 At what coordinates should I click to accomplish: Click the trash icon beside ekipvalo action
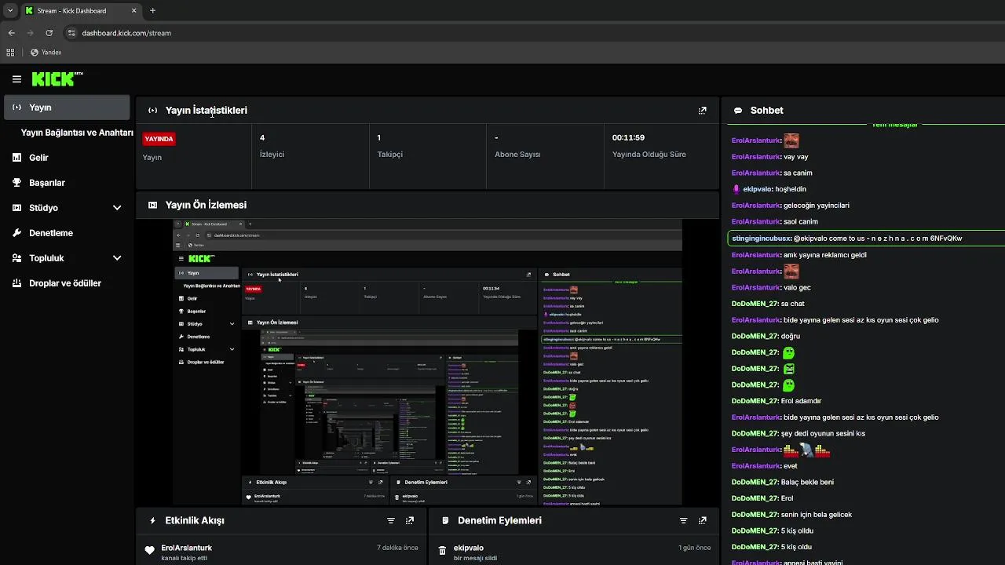442,551
